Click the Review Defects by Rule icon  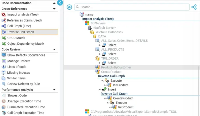[x=4, y=84]
